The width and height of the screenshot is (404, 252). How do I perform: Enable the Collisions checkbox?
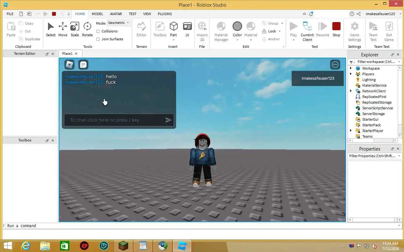pos(98,31)
